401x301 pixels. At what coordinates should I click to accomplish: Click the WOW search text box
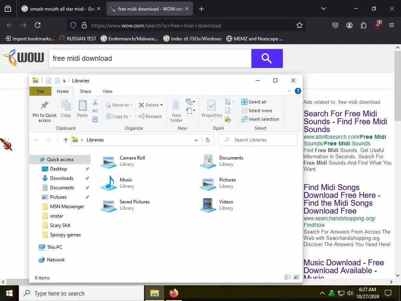[150, 58]
